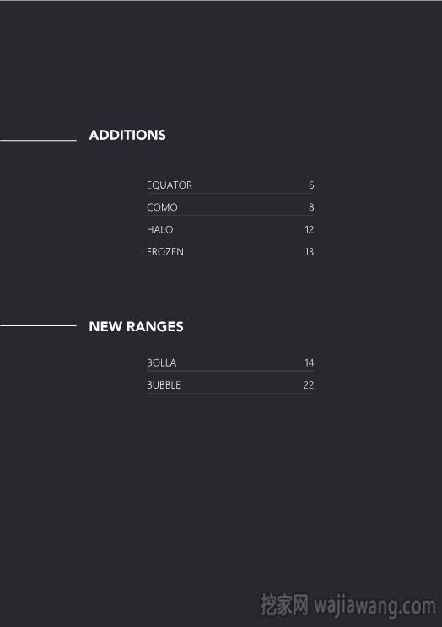This screenshot has width=442, height=627.
Task: Select page number 13 beside FROZEN
Action: click(309, 251)
